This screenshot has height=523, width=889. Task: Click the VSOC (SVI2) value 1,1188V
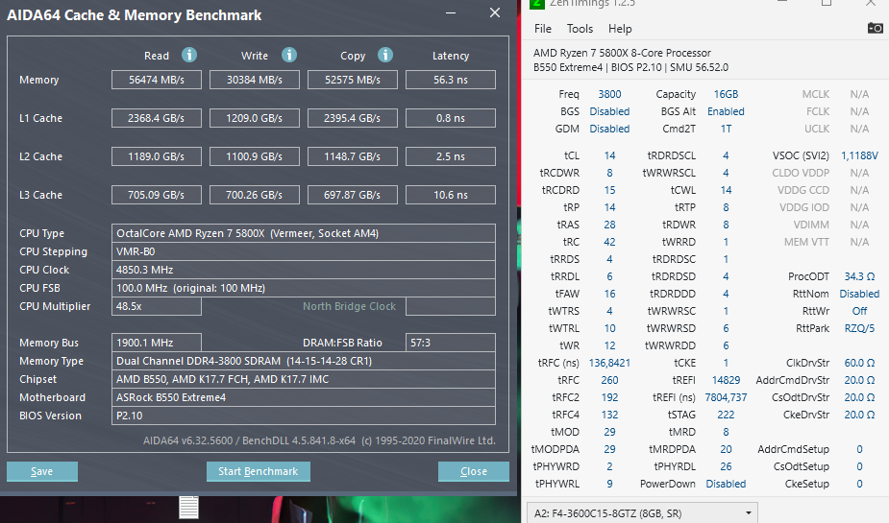[x=859, y=155]
